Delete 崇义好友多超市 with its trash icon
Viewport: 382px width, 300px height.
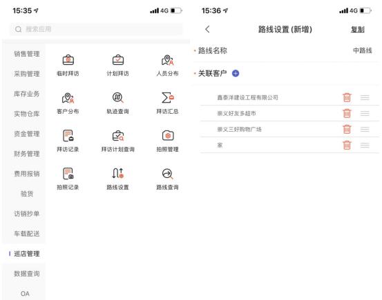tap(347, 113)
